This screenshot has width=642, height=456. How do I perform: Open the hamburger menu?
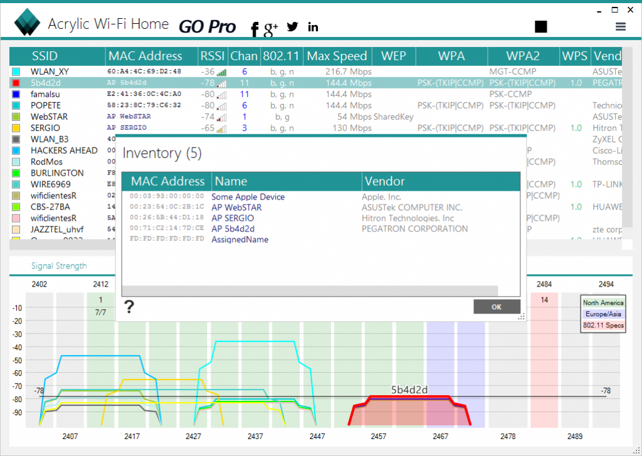tap(621, 26)
